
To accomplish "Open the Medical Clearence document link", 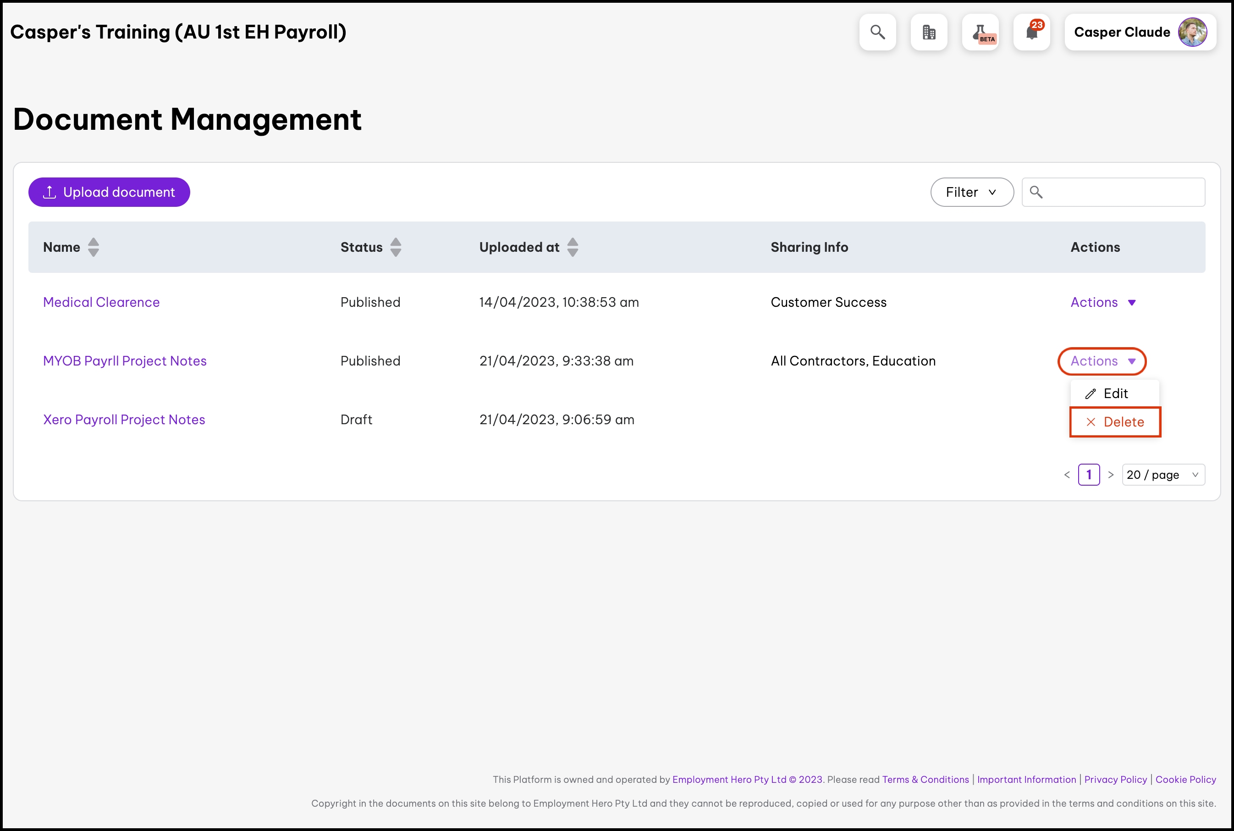I will 101,303.
